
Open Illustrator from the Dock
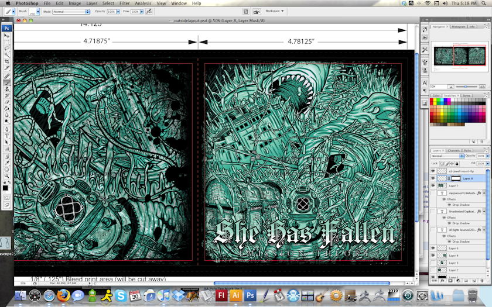pos(236,296)
